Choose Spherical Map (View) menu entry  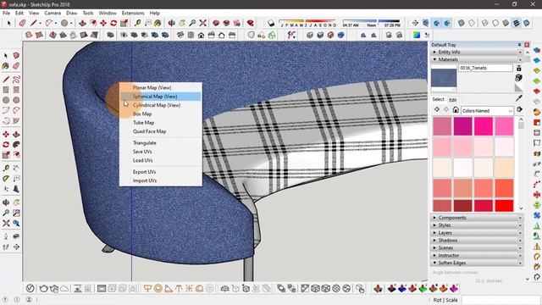coord(161,97)
